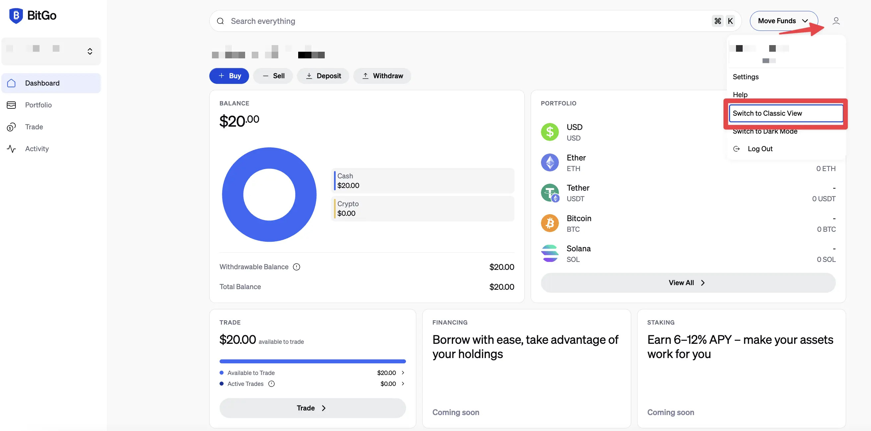Click the Solana SOL coin icon
871x431 pixels.
pyautogui.click(x=550, y=253)
